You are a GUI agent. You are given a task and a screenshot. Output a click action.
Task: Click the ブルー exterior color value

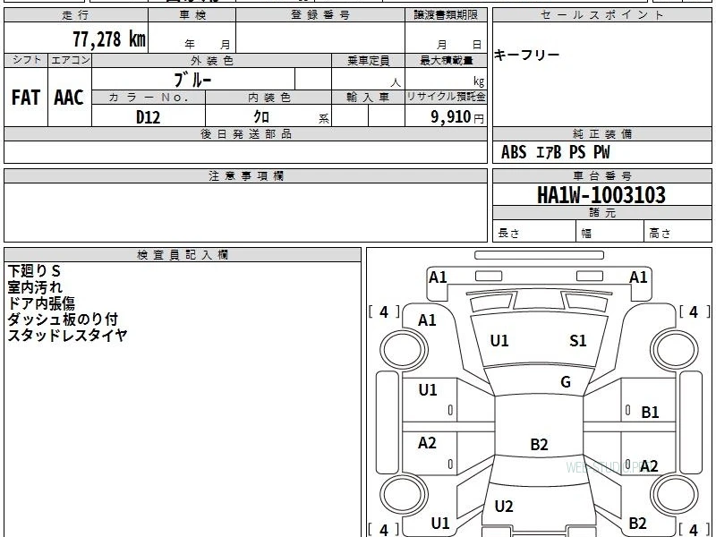click(192, 80)
